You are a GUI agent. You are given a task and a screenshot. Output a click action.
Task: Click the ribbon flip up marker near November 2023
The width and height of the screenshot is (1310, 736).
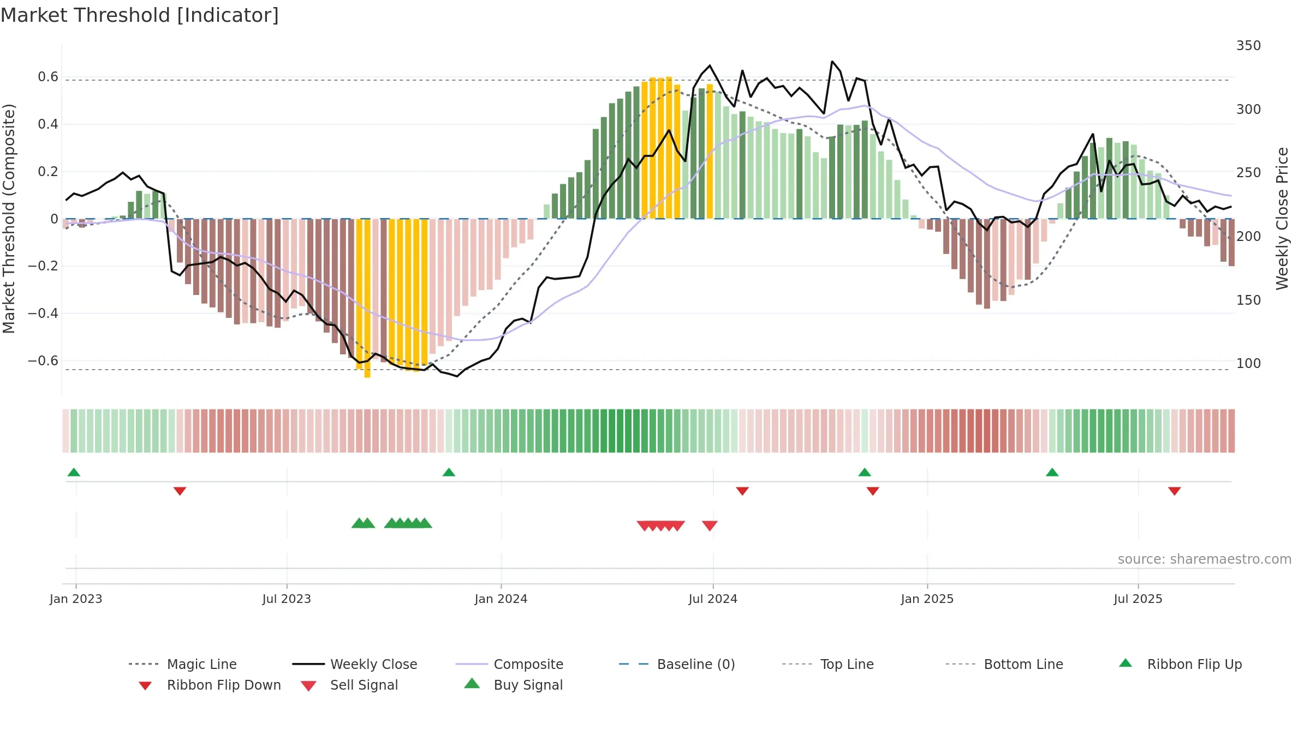coord(449,472)
